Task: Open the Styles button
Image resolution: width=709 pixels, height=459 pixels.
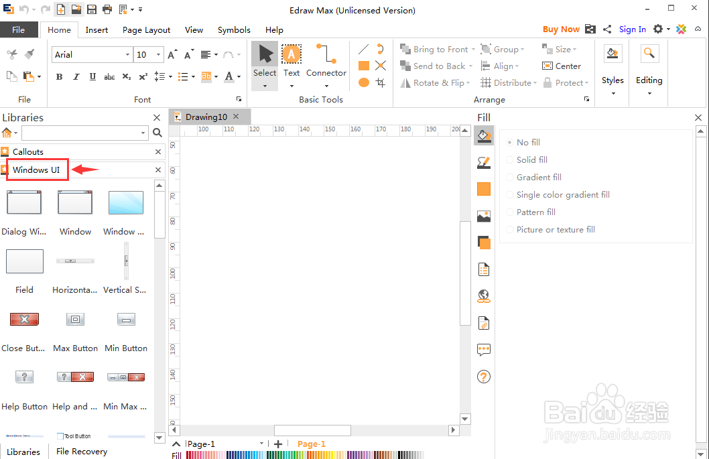Action: (x=613, y=70)
